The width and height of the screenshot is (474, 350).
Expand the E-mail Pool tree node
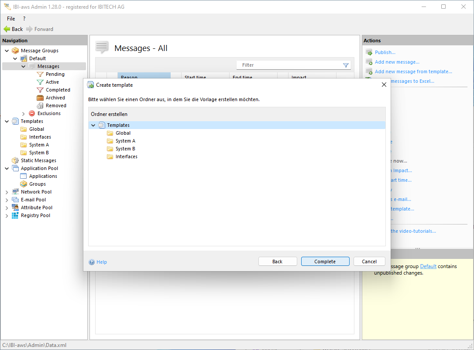coord(7,200)
